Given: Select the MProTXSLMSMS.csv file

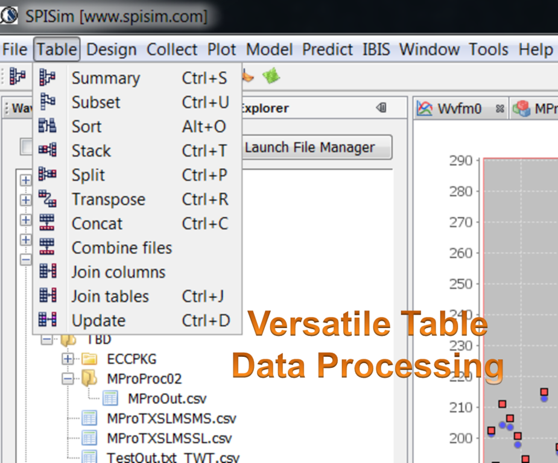Looking at the screenshot, I should click(x=171, y=418).
